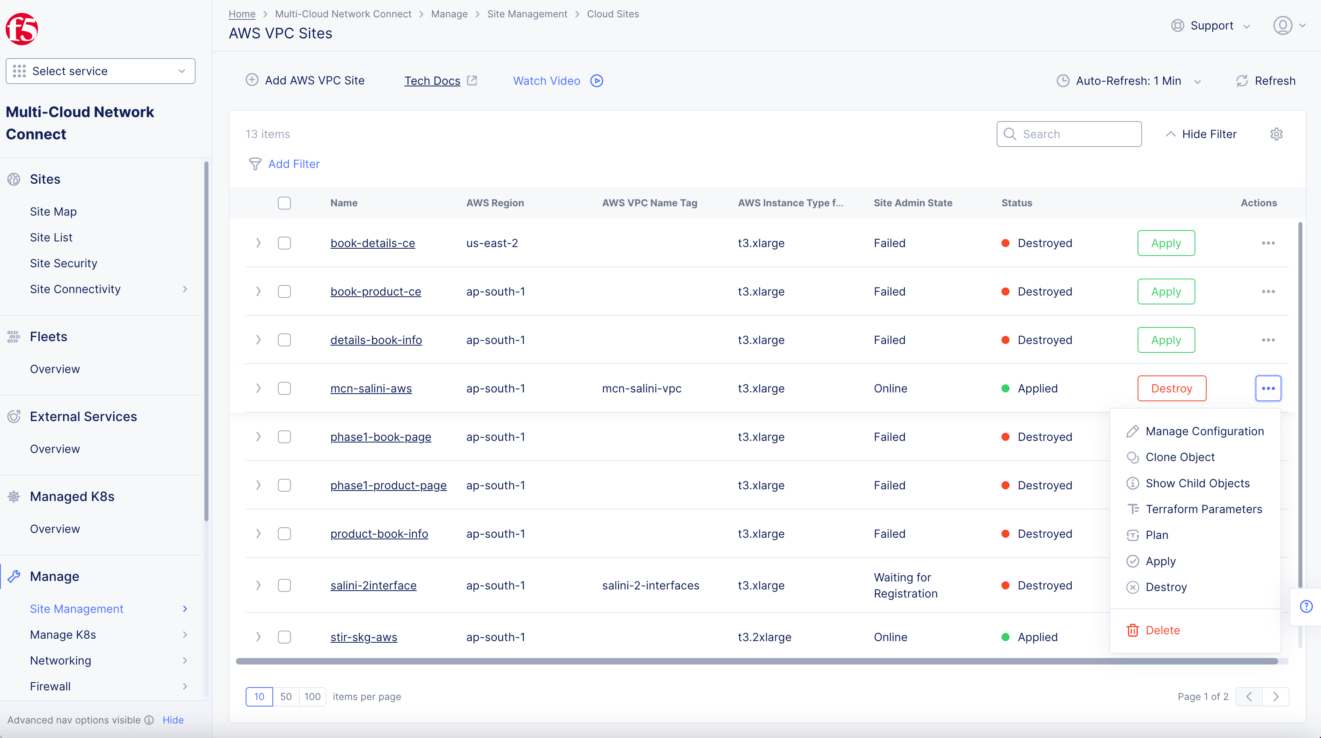This screenshot has height=738, width=1321.
Task: Check the mcn-salini-aws row checkbox
Action: [284, 388]
